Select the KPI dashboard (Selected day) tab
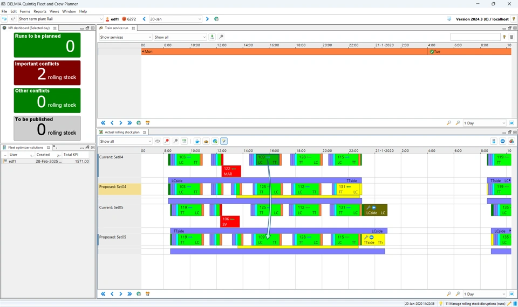 29,28
